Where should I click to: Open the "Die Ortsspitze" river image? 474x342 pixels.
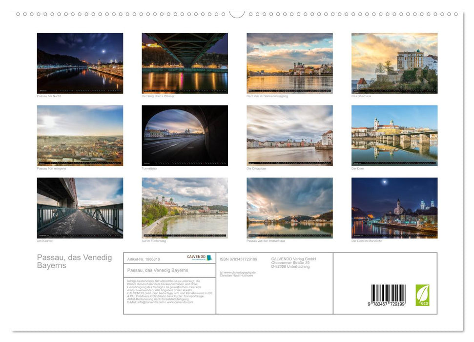point(289,135)
